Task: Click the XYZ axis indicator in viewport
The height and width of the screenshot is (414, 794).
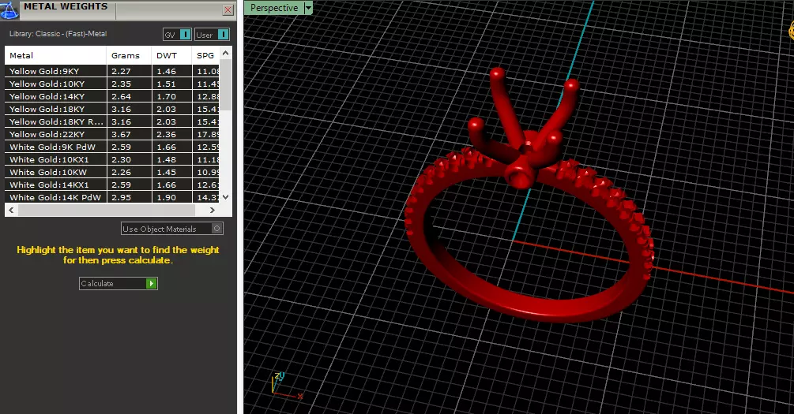Action: click(286, 385)
